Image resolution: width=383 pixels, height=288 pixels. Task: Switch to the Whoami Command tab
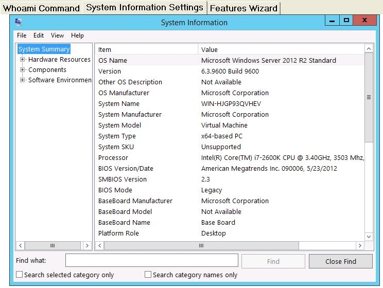(x=41, y=8)
